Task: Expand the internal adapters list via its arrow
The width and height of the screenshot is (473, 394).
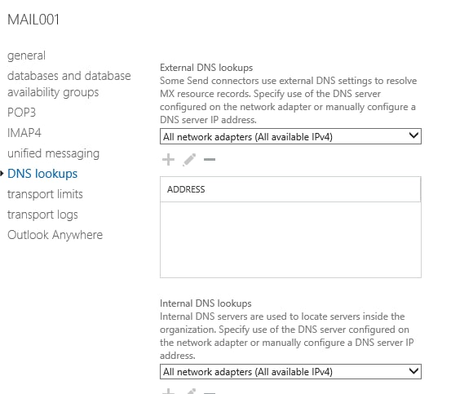Action: tap(413, 370)
